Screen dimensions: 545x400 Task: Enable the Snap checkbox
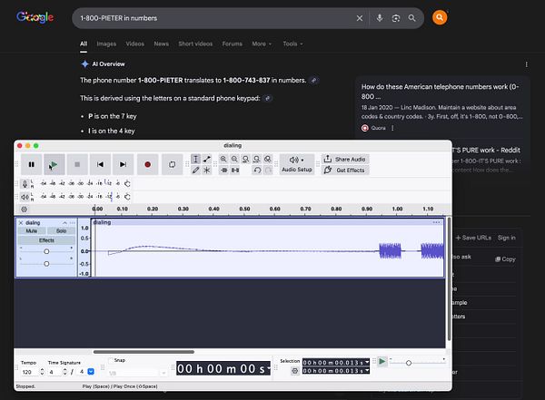point(111,360)
